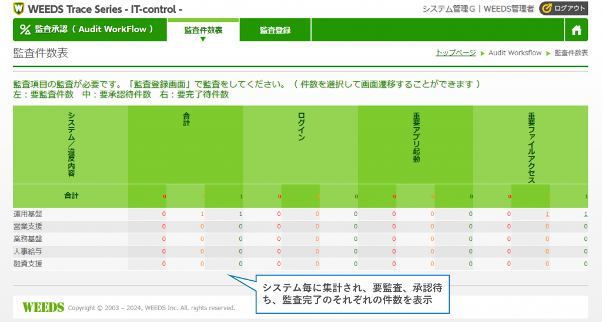
Task: Click the ログイン column header
Action: pos(300,127)
